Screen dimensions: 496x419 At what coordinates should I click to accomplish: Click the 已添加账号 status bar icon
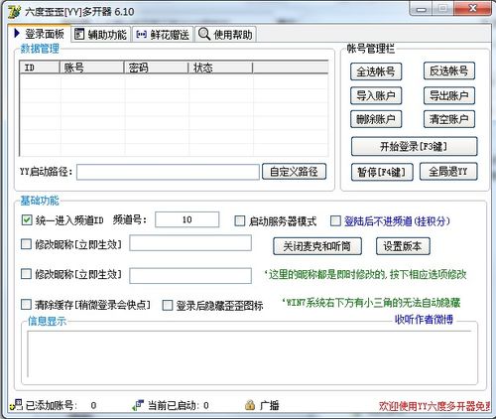16,405
